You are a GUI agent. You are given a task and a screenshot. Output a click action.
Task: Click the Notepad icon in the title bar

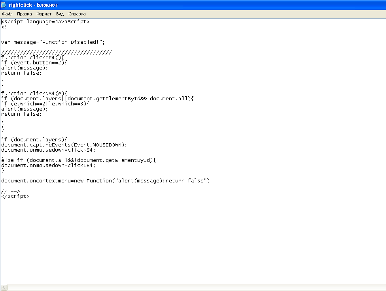pos(4,5)
